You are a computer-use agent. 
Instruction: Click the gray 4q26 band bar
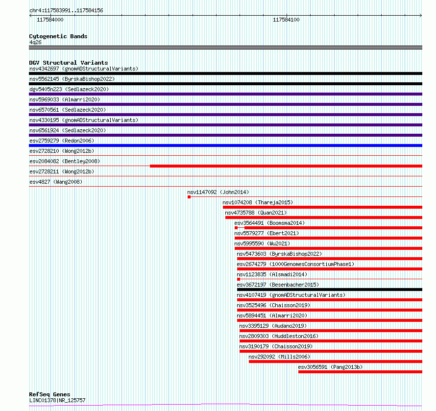225,48
